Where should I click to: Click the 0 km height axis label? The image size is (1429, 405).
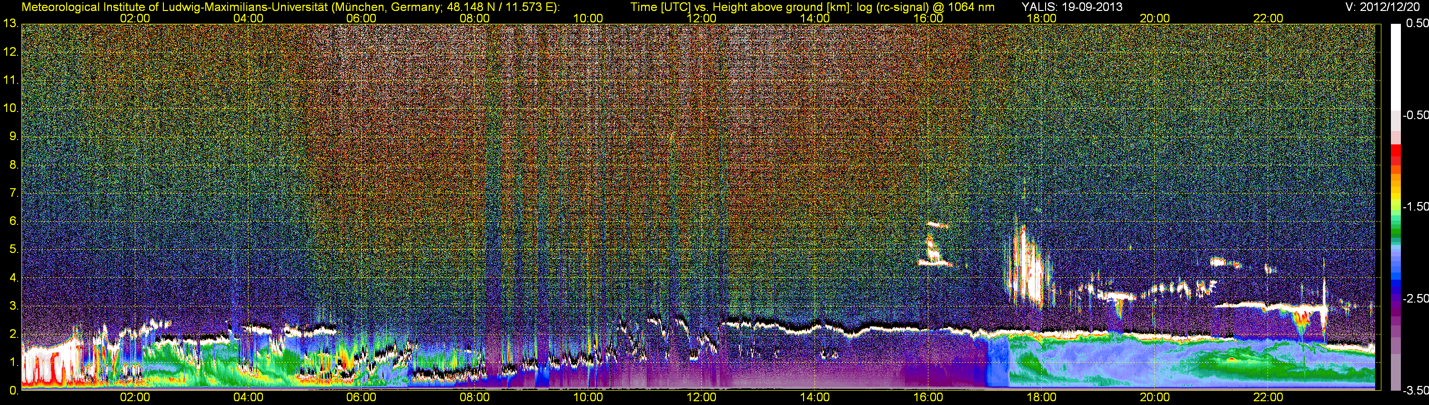(13, 391)
